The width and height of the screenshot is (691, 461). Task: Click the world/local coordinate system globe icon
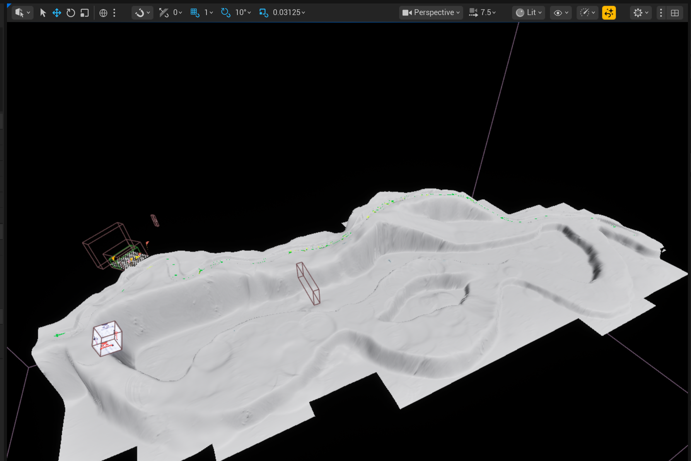[x=102, y=12]
